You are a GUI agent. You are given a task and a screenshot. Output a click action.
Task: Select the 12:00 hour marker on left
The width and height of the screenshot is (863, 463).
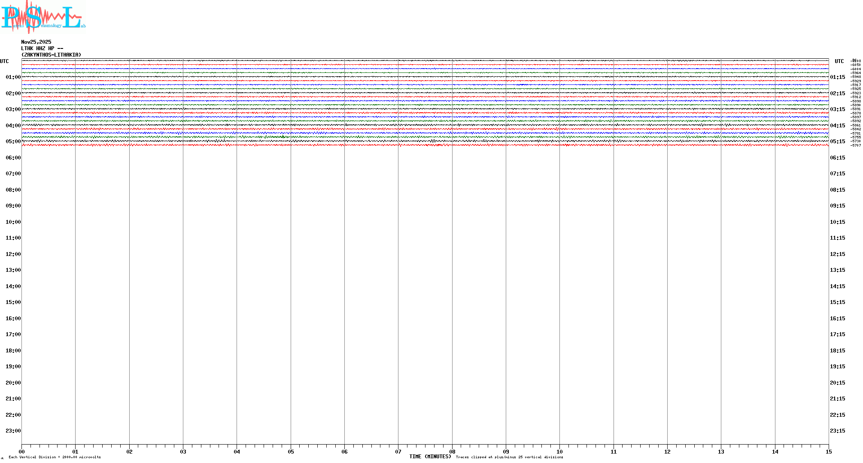13,254
